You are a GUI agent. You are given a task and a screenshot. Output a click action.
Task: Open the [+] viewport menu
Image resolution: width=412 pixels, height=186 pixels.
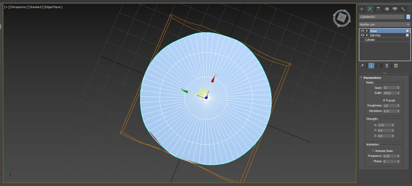tap(6, 7)
